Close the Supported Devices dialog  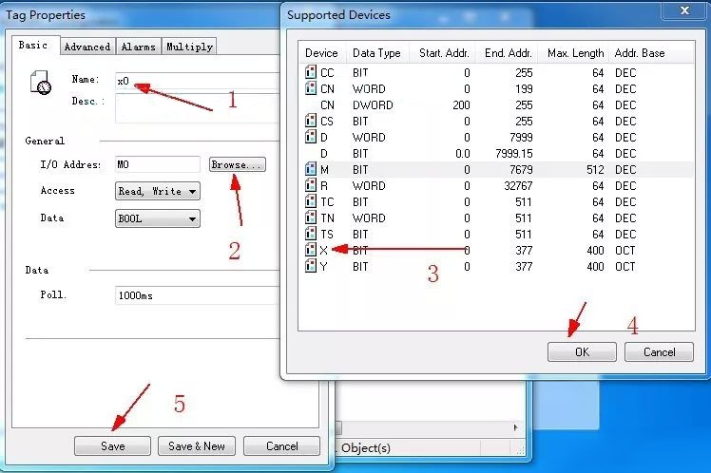pos(684,10)
